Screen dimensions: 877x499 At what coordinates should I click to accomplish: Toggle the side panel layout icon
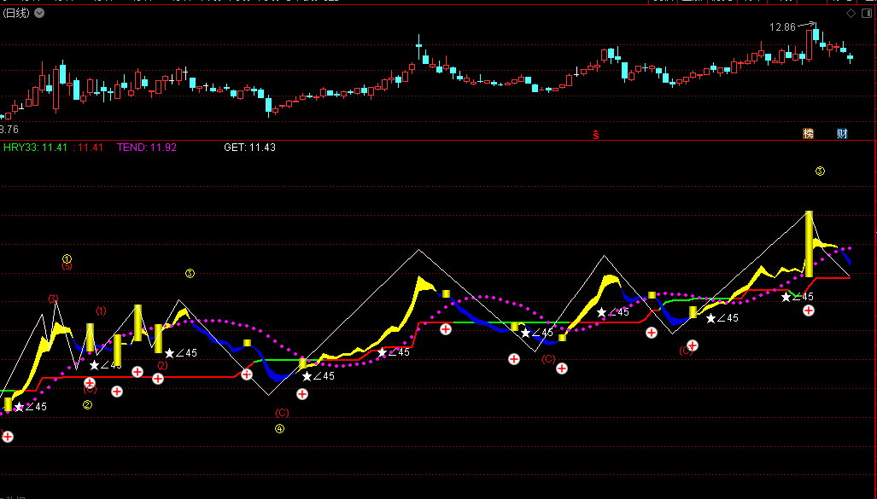(867, 14)
